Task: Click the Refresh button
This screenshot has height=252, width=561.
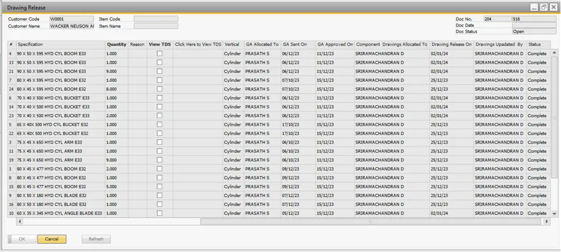Action: point(96,239)
